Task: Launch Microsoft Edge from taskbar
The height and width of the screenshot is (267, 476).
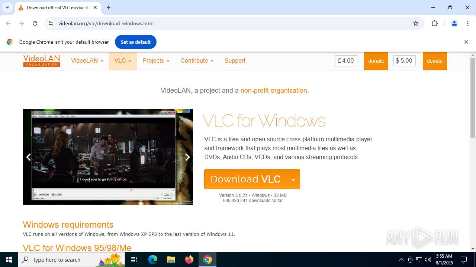Action: tap(153, 260)
